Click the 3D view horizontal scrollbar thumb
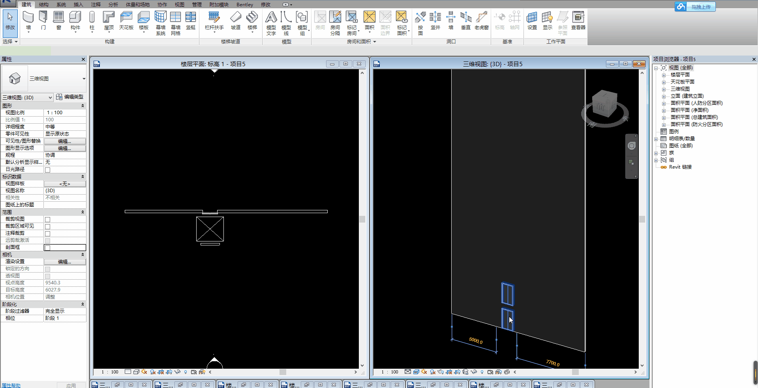758x388 pixels. click(575, 372)
